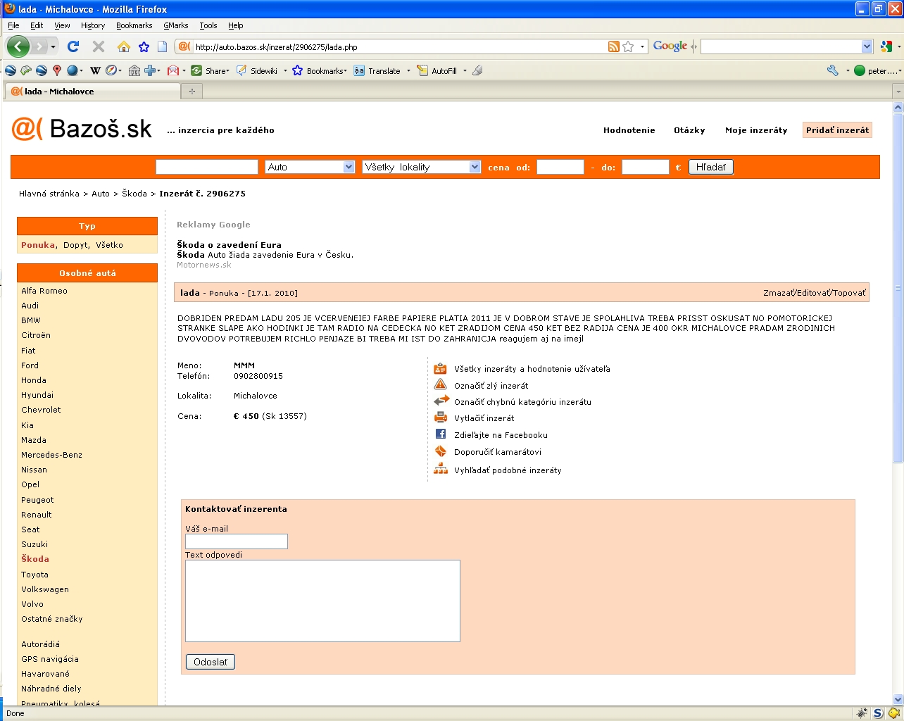Click the blue star bookmark icon beside Home
Screen dimensions: 904x721
(144, 46)
